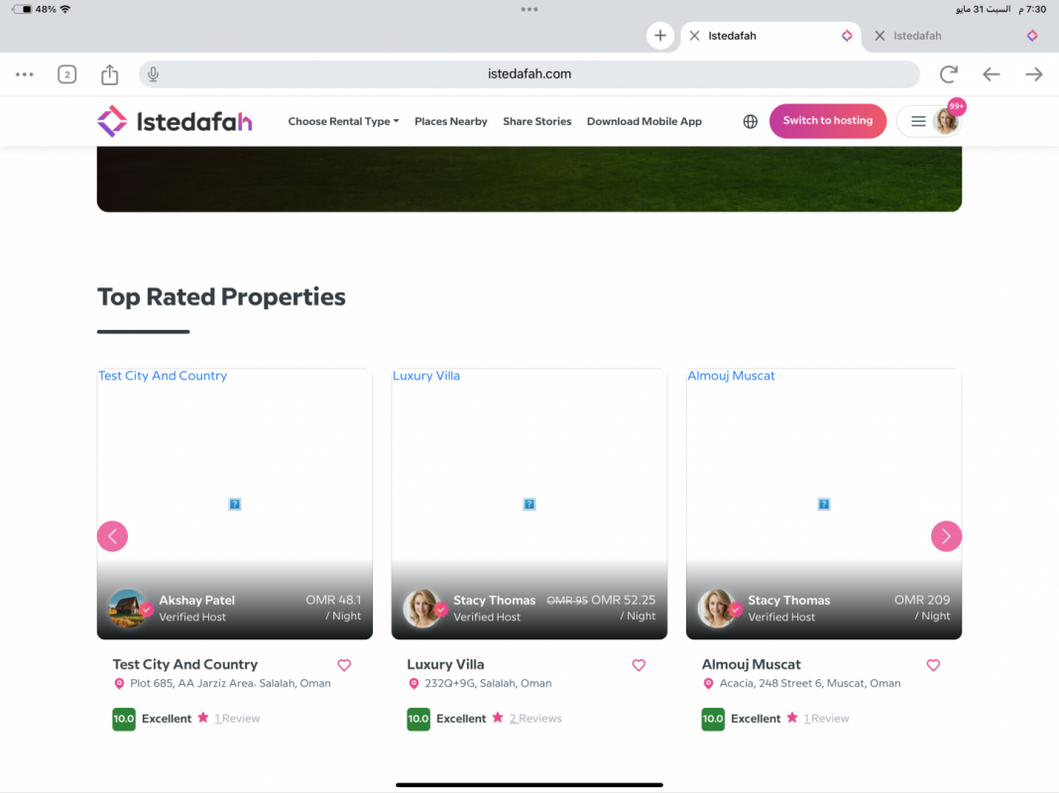1059x793 pixels.
Task: Open the browser three-dot menu
Action: (x=25, y=74)
